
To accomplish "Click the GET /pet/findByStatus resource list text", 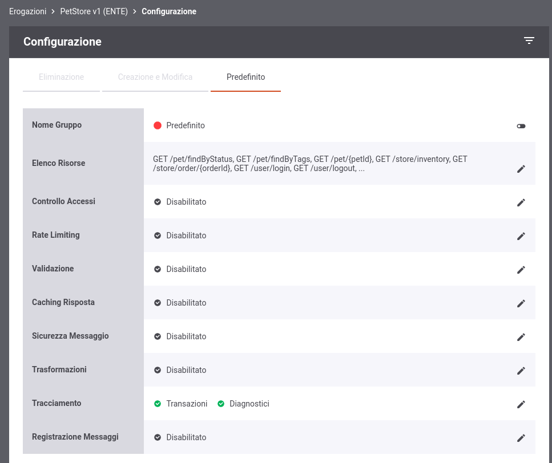I will click(310, 164).
